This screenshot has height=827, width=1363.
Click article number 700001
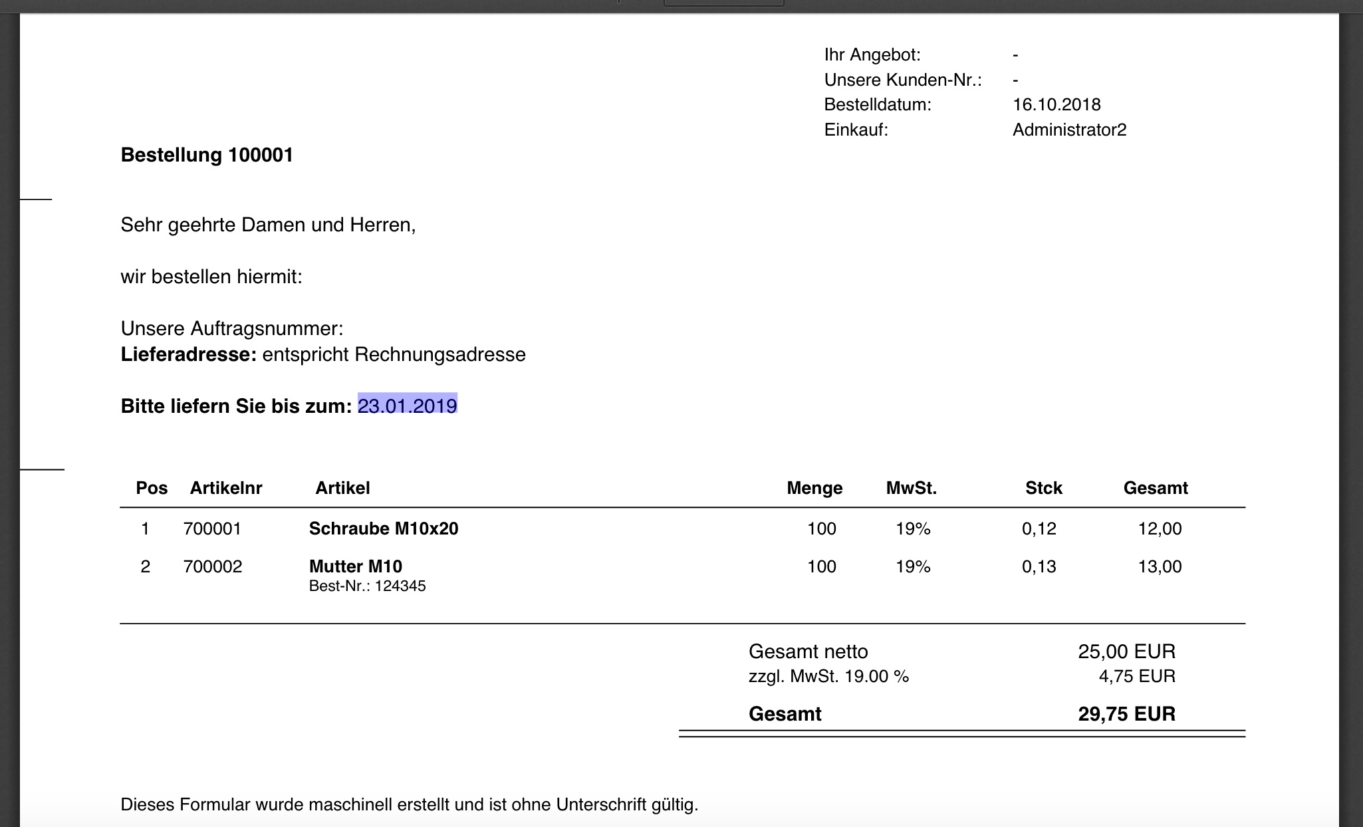tap(212, 529)
